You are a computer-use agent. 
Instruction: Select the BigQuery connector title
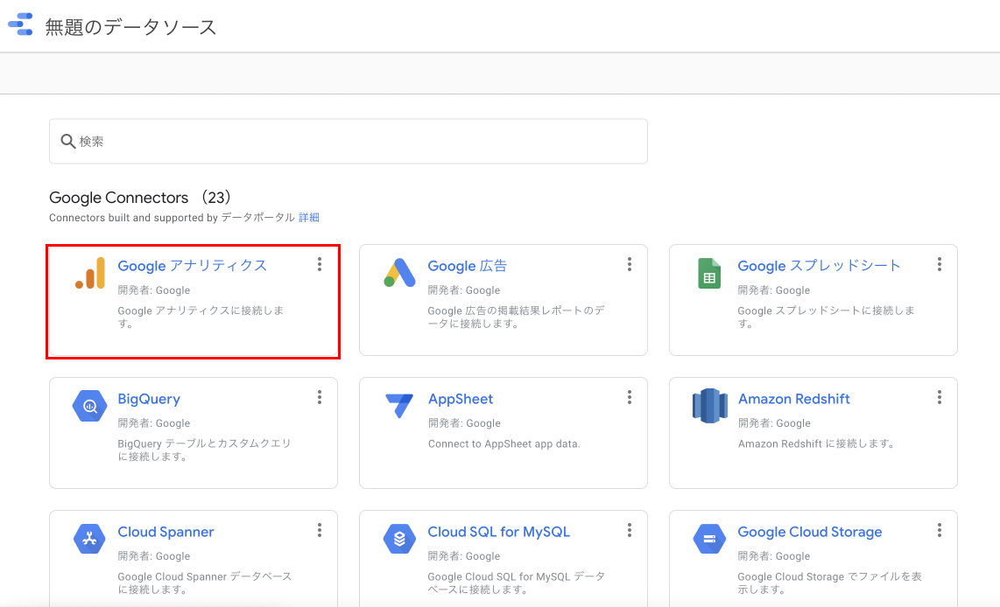click(149, 399)
